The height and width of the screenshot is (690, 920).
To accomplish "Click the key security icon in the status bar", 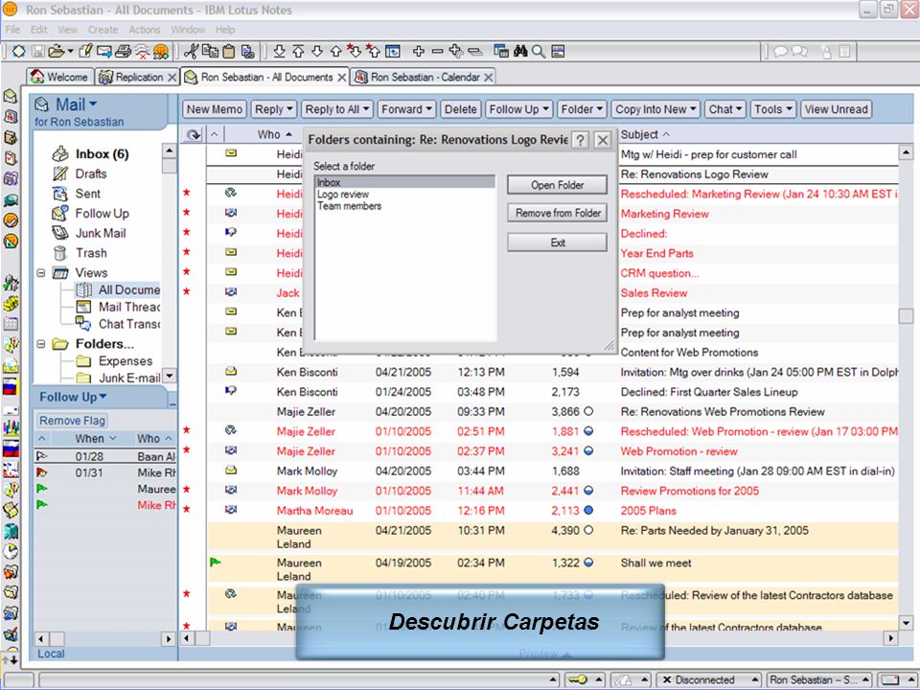I will click(x=577, y=679).
